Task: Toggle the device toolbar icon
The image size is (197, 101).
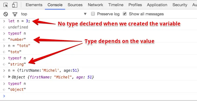Action: pos(15,5)
